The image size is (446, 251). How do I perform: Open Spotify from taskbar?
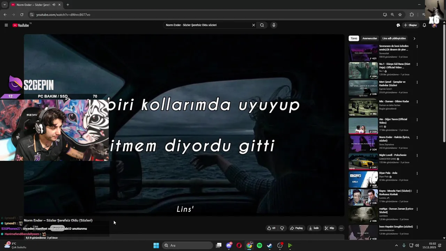pos(259,245)
